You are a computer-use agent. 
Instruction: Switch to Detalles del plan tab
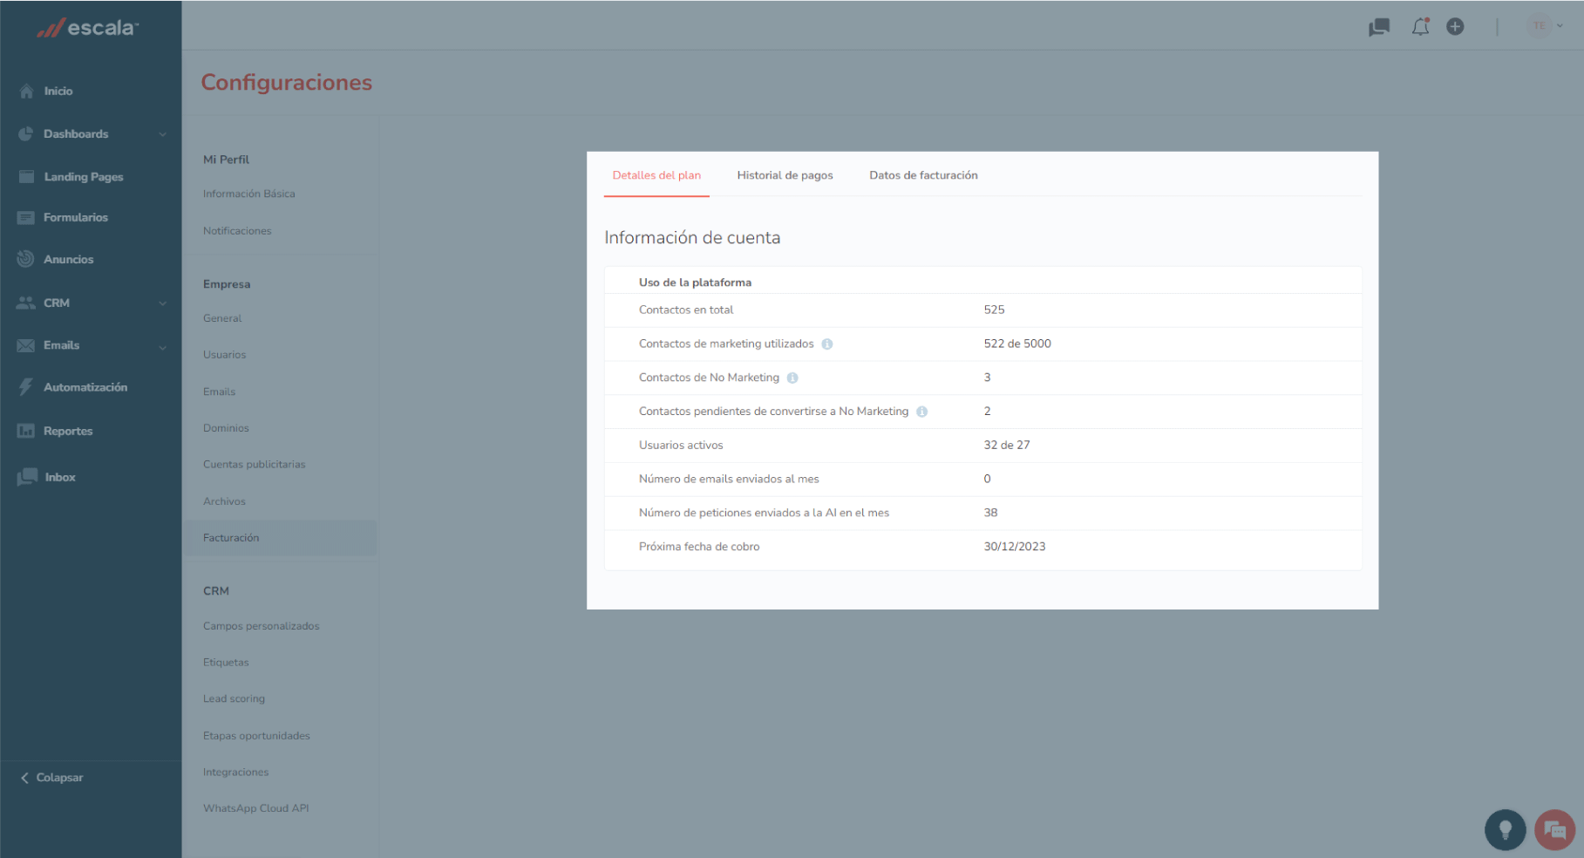[x=656, y=175]
